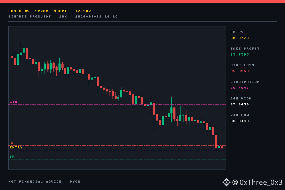
Task: Select 24H low value $5.8440
Action: [240, 121]
